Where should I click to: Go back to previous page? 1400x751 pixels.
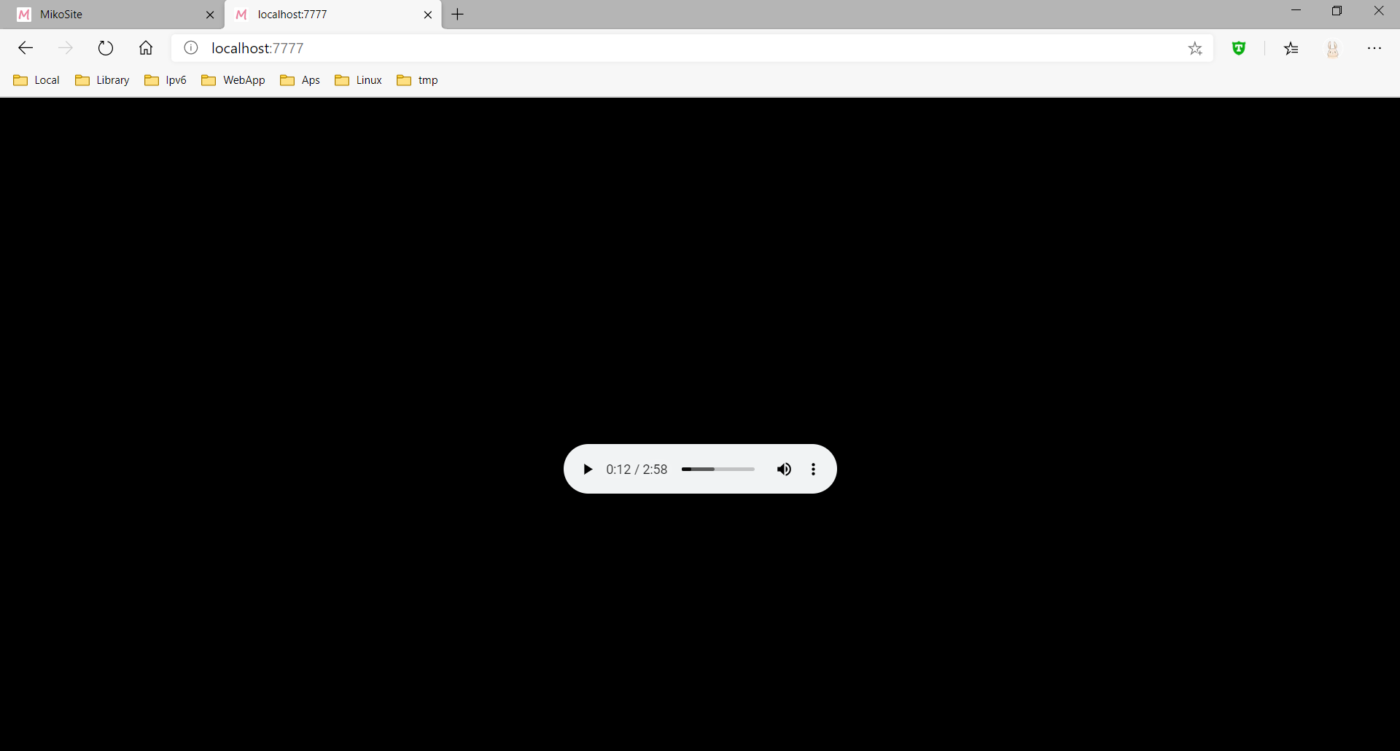tap(26, 48)
